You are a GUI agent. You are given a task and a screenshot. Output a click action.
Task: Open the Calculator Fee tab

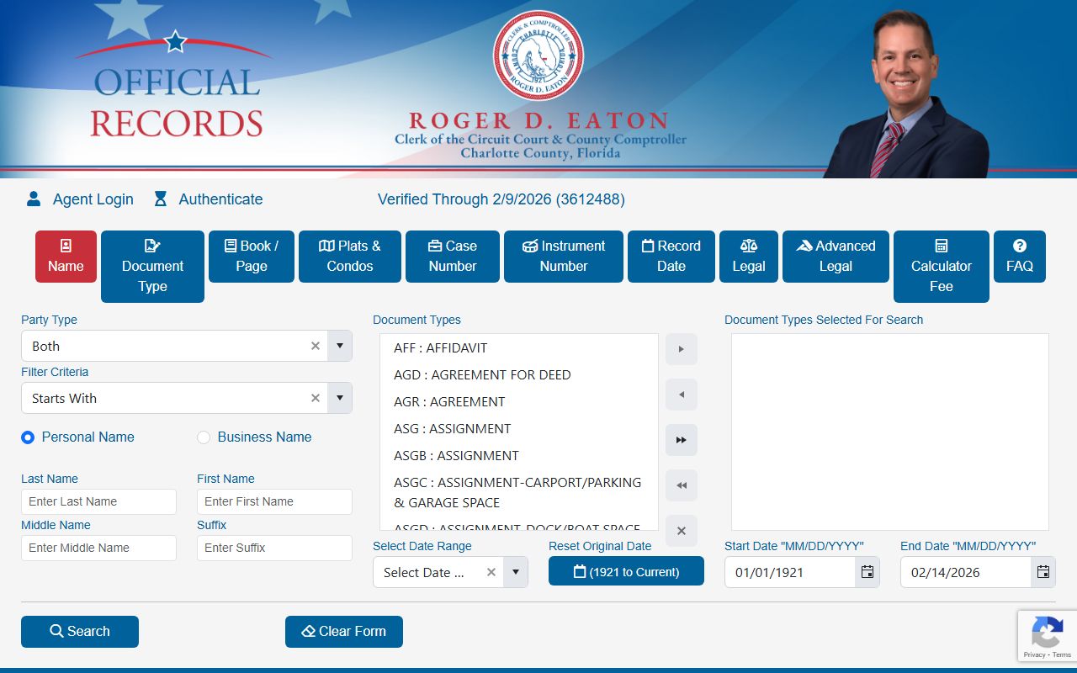942,267
